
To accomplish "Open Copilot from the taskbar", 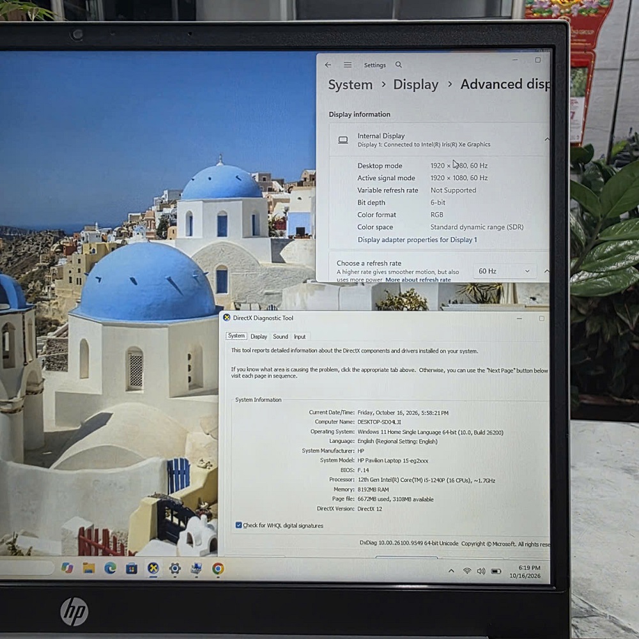I will pos(67,567).
